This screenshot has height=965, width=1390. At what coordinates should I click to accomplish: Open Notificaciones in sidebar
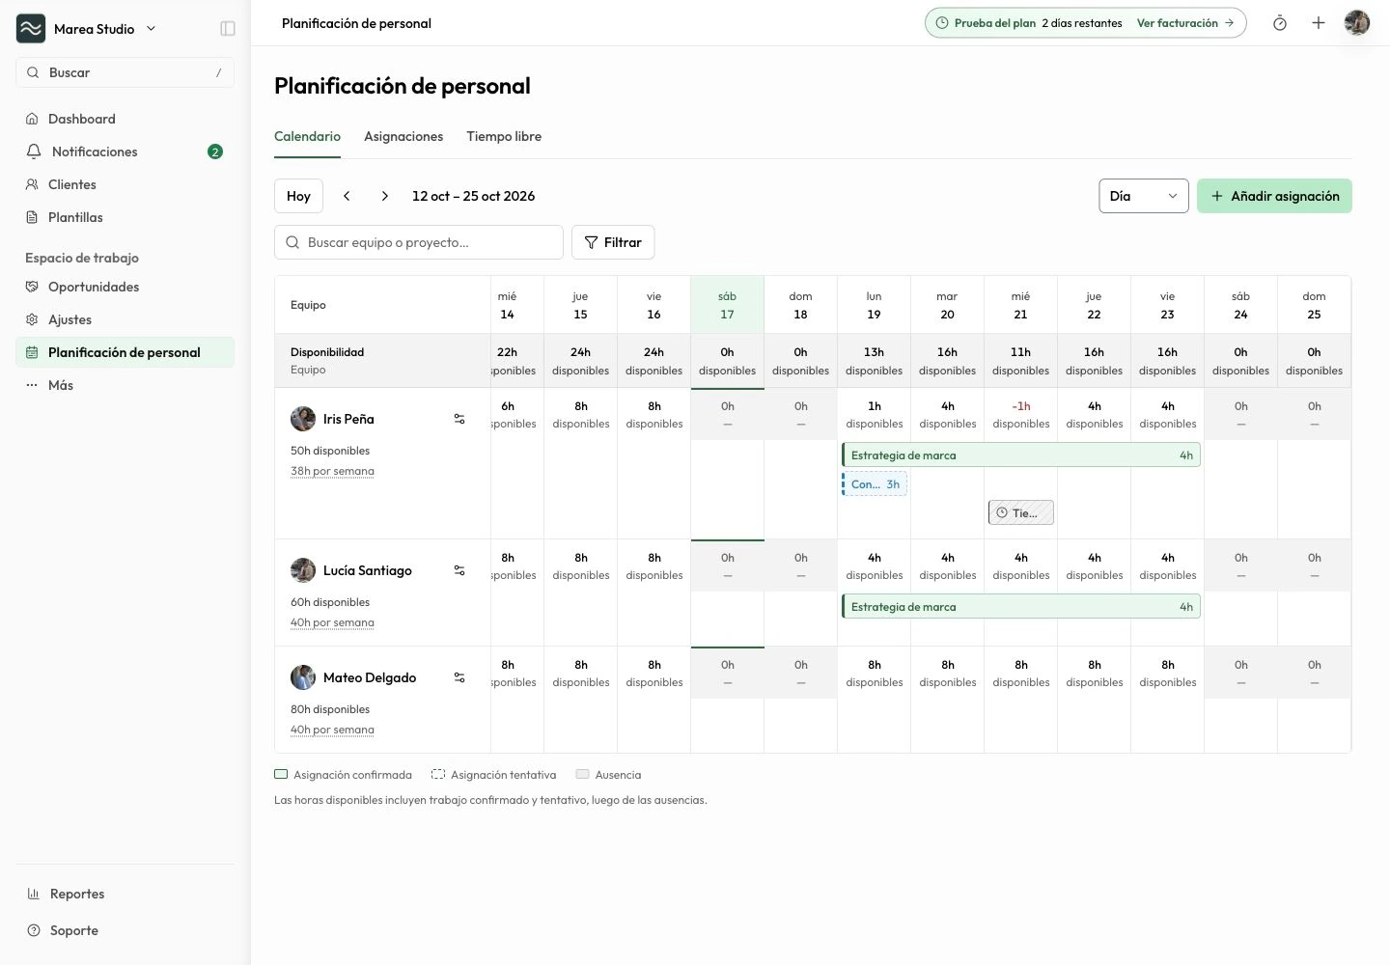(x=125, y=152)
